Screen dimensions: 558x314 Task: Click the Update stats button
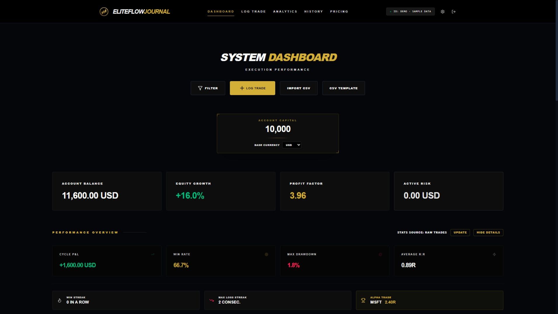460,233
